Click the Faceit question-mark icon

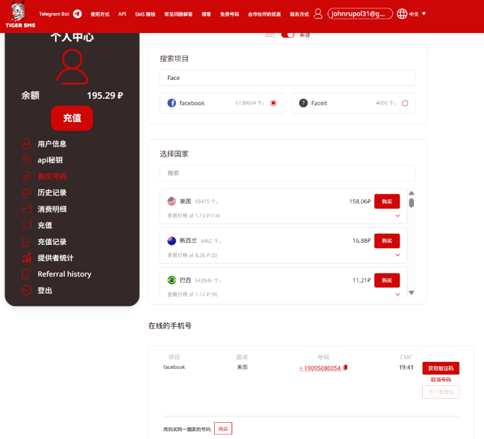303,103
